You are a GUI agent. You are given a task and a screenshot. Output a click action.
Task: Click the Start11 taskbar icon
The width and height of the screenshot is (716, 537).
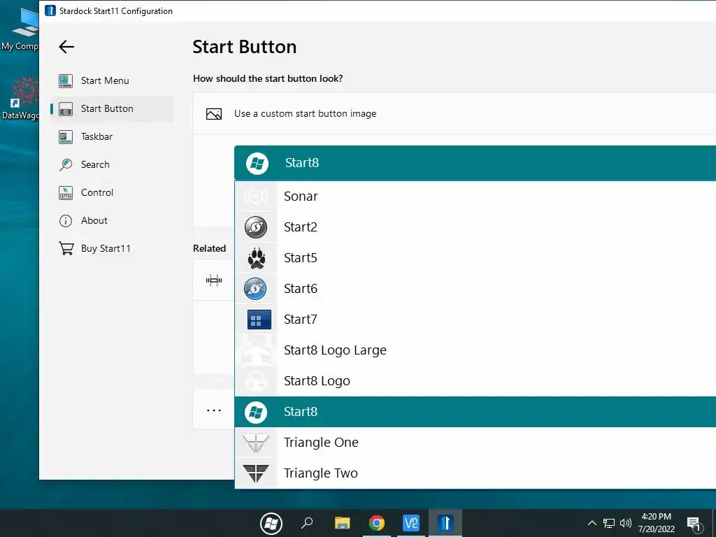(445, 523)
